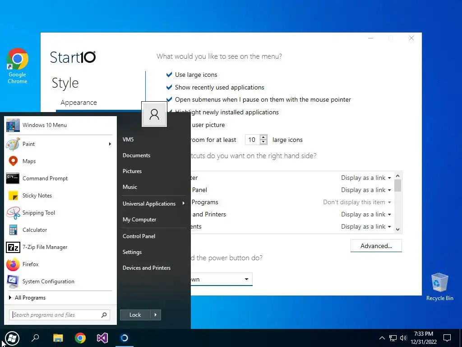The height and width of the screenshot is (347, 462).
Task: Open the Calculator icon
Action: coord(13,230)
